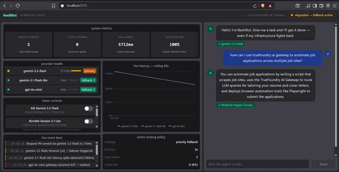Go back in the browser

pos(5,6)
